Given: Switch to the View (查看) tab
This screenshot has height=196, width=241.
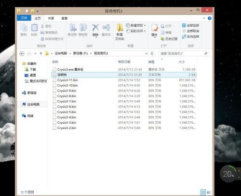Looking at the screenshot, I should [65, 18].
